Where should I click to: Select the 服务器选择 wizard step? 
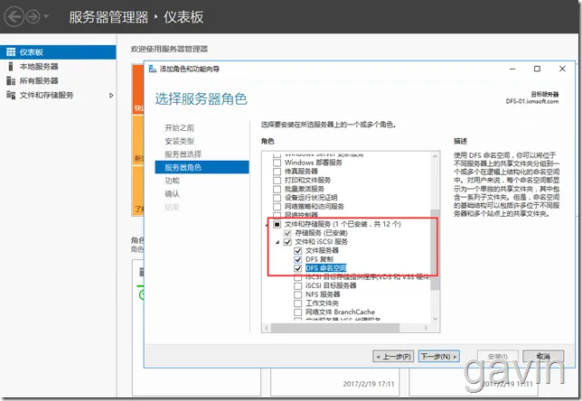[x=183, y=154]
